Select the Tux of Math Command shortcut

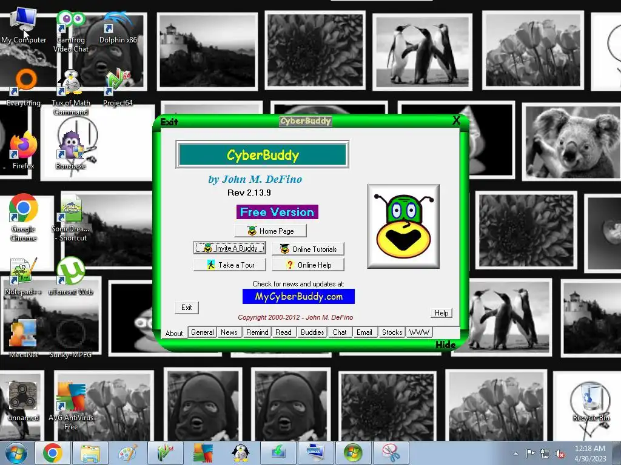(70, 93)
